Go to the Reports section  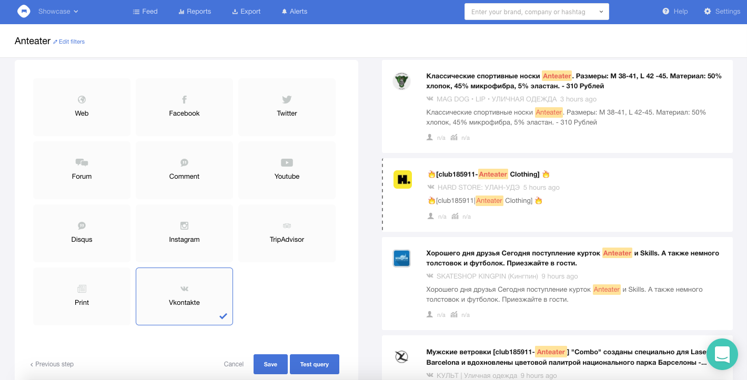click(x=195, y=11)
